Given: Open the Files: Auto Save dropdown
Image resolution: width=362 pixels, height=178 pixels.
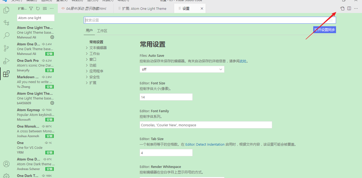Looking at the screenshot, I should [182, 69].
